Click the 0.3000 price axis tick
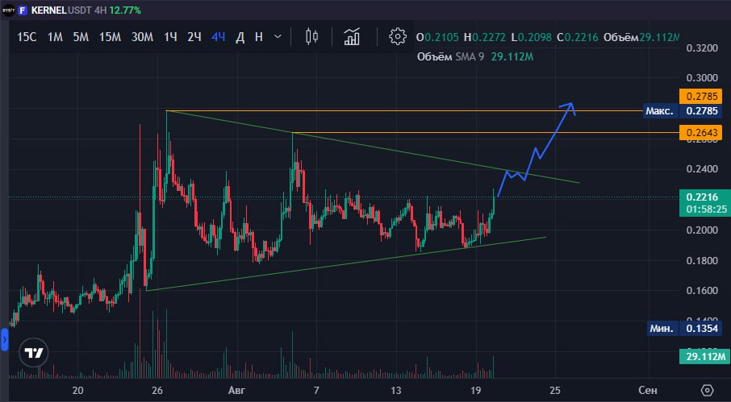 pos(703,78)
